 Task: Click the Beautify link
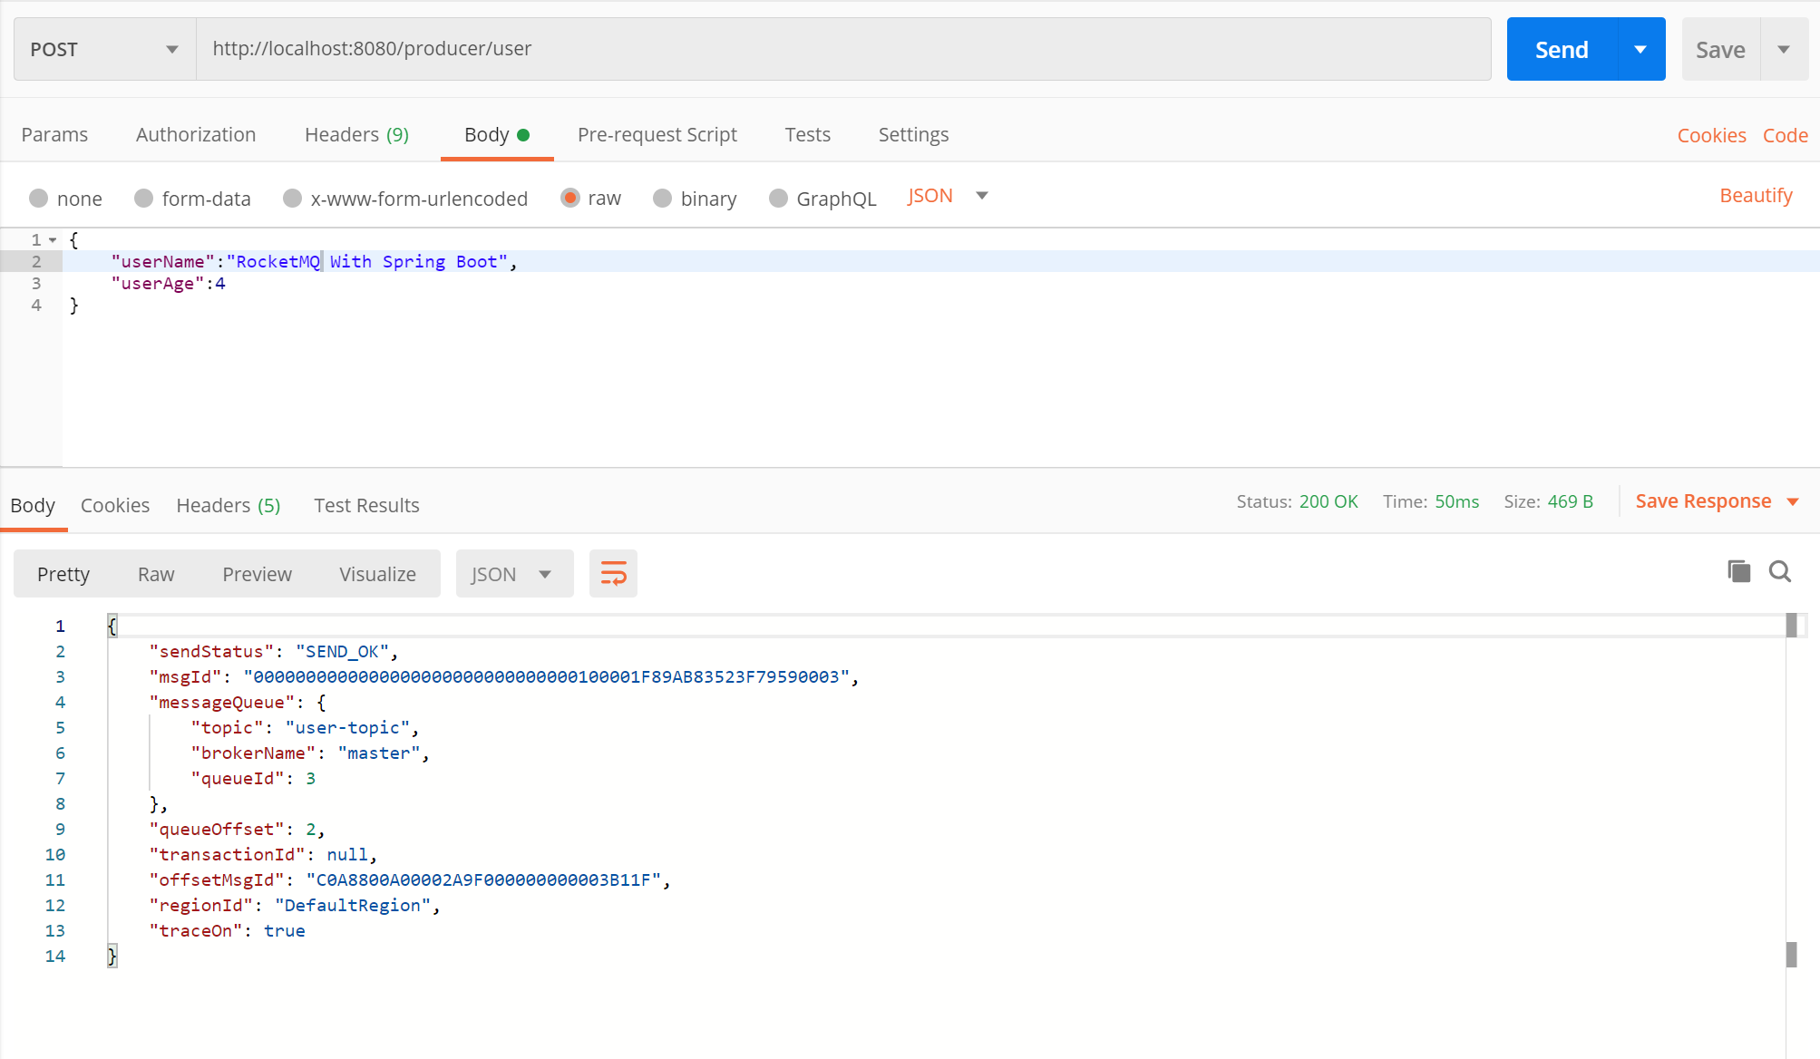[x=1756, y=196]
